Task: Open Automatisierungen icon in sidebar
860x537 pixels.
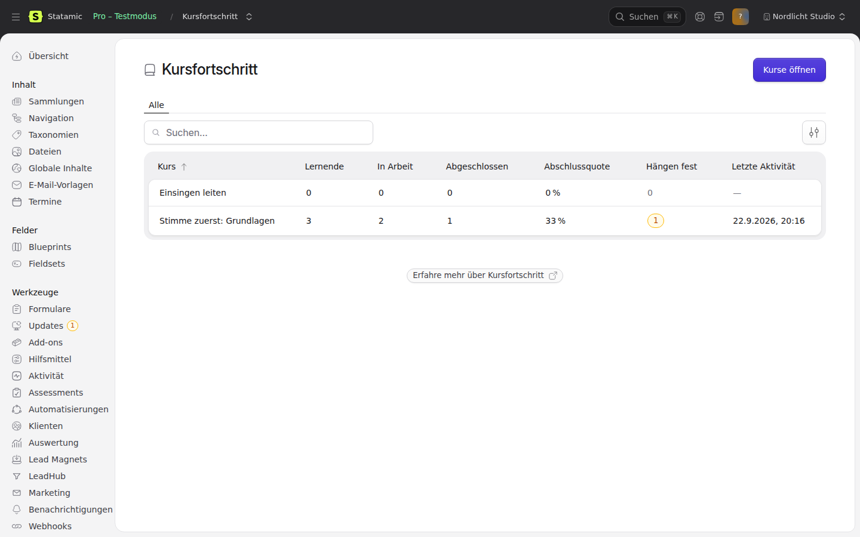Action: pos(17,409)
